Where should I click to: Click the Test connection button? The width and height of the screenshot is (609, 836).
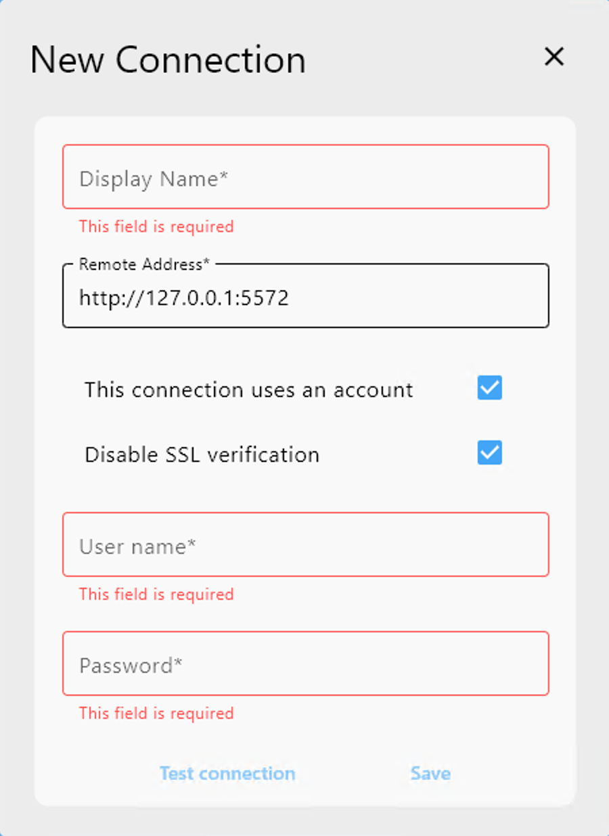pos(227,773)
